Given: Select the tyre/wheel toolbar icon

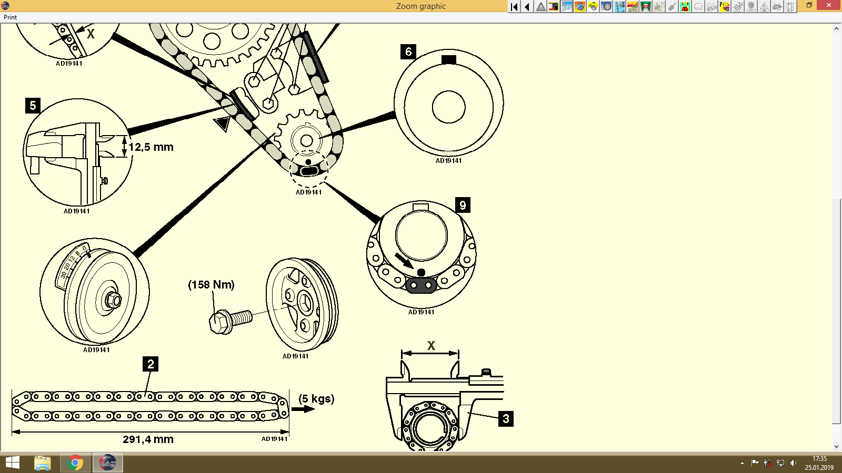Looking at the screenshot, I should [x=606, y=7].
